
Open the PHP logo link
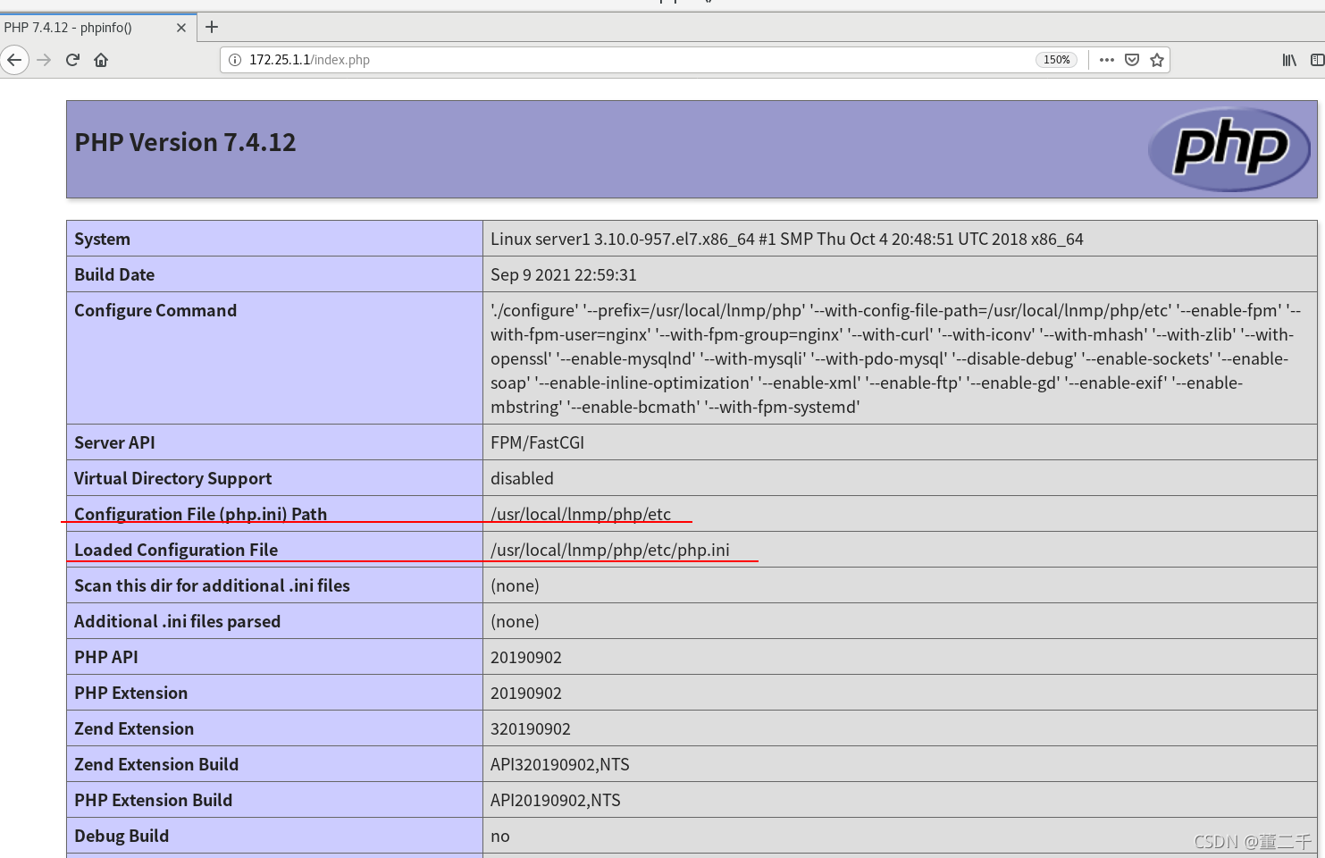click(1229, 149)
